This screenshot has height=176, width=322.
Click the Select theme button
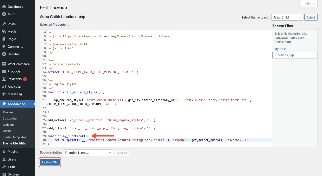click(311, 18)
